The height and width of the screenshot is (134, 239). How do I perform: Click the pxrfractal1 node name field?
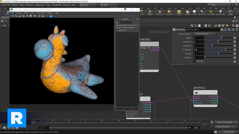coord(202,30)
